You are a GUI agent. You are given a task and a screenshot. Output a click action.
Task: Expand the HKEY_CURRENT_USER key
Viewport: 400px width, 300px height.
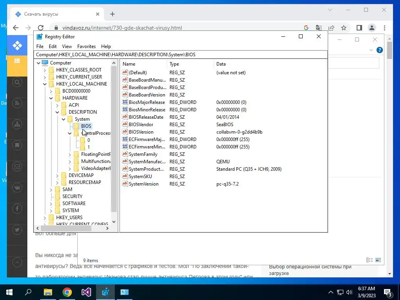[45, 77]
